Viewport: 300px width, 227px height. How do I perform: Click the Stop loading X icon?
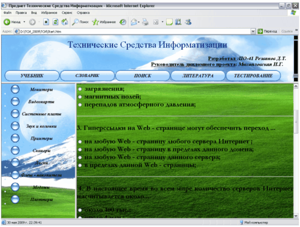click(45, 22)
